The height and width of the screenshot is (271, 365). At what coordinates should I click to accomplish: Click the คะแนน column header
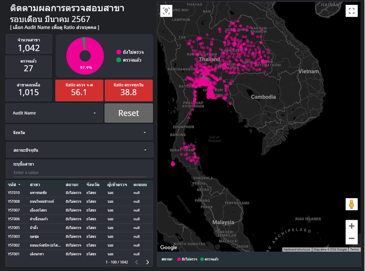[x=140, y=185]
